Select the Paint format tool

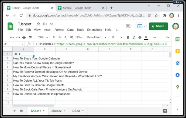[30, 37]
